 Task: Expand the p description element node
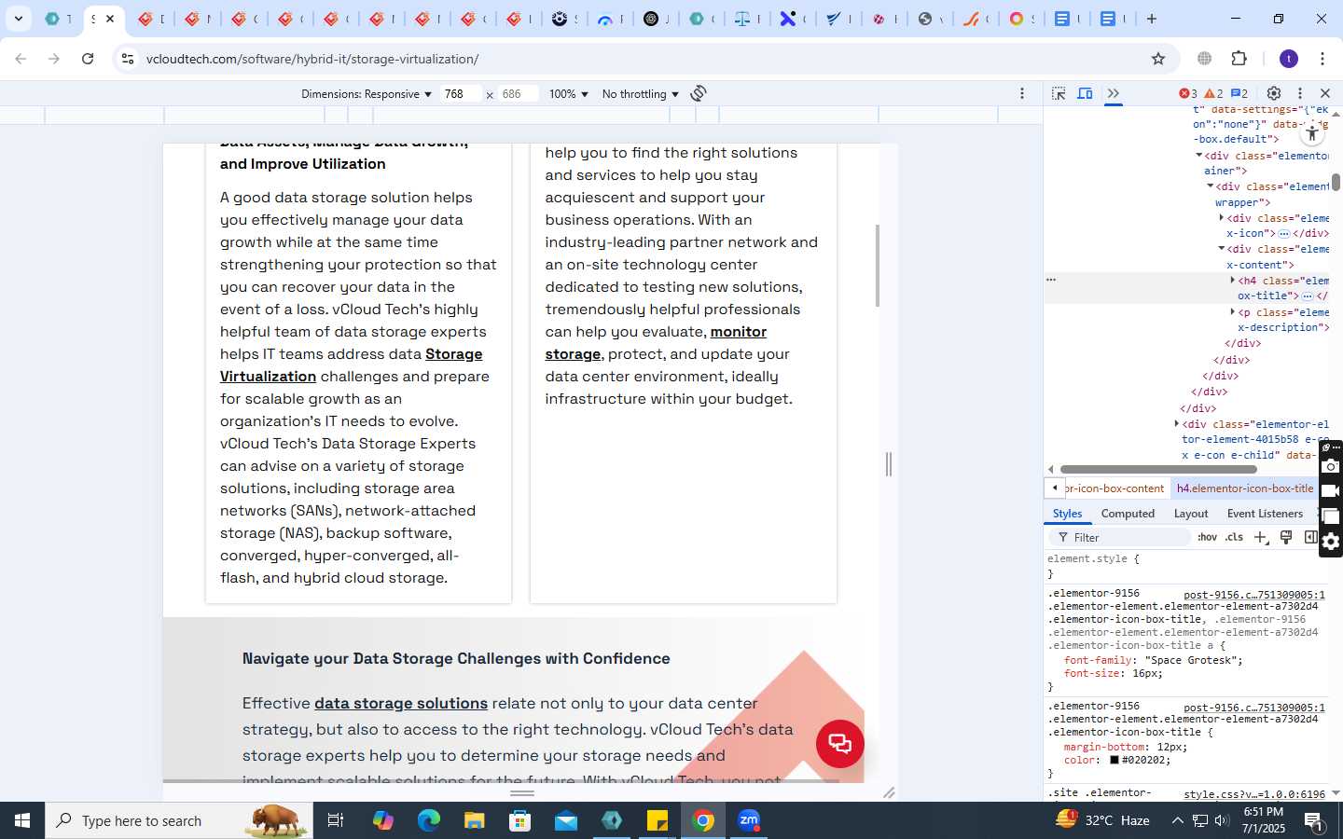click(1233, 312)
